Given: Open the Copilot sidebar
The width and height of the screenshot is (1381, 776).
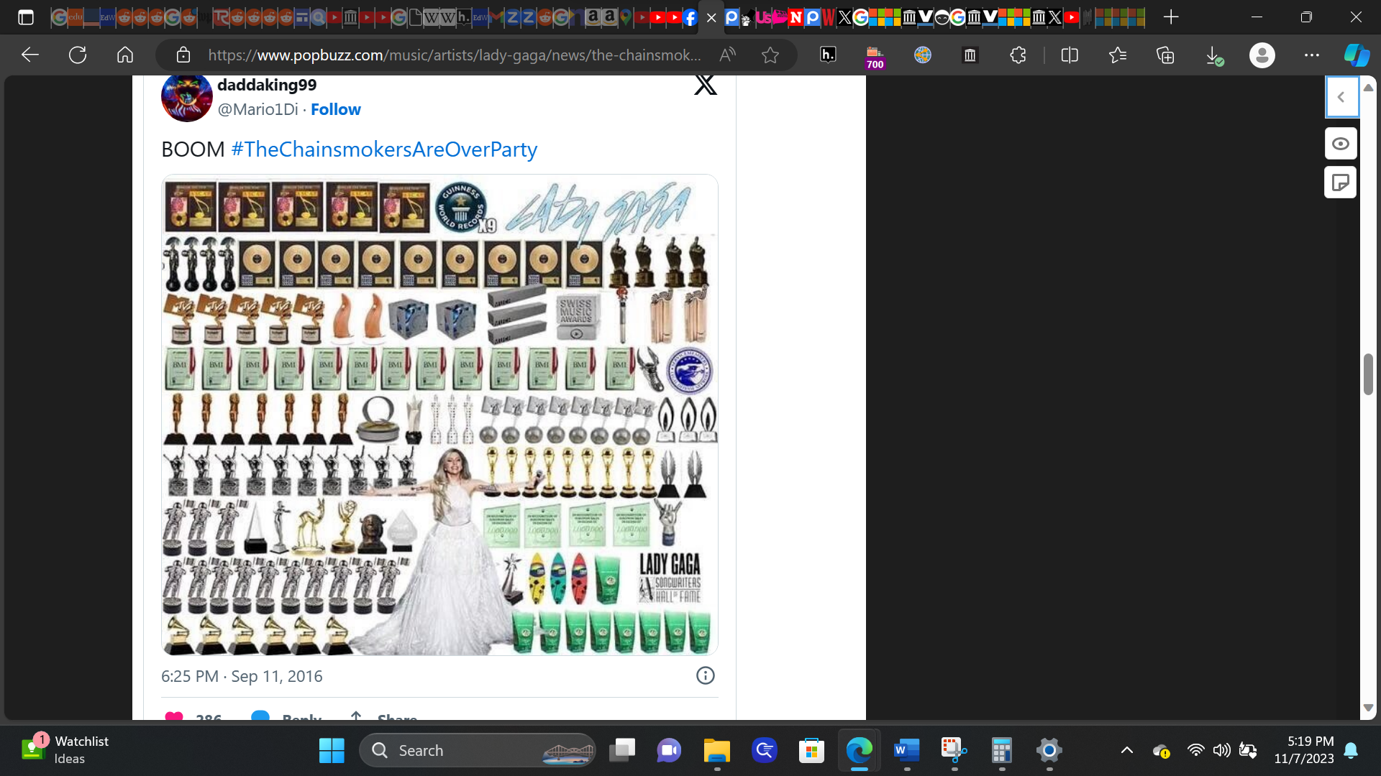Looking at the screenshot, I should coord(1357,55).
